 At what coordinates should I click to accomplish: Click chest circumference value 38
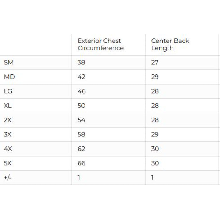(81, 63)
